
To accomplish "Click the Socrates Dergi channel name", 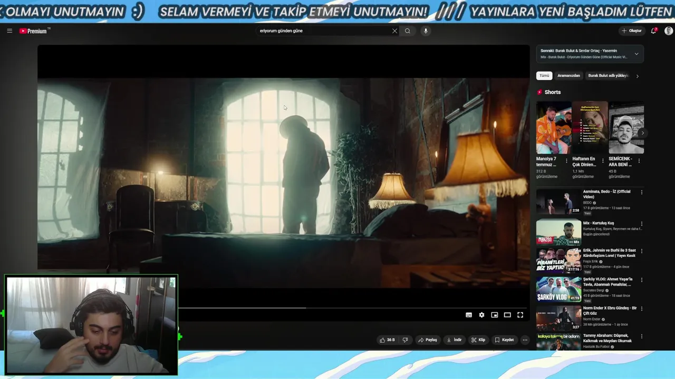I will coord(594,291).
